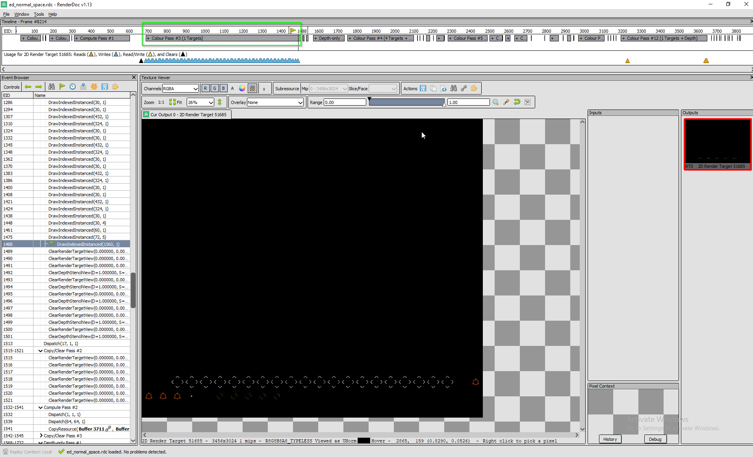Viewport: 753px width, 457px height.
Task: Click the range slider bar
Action: (x=406, y=102)
